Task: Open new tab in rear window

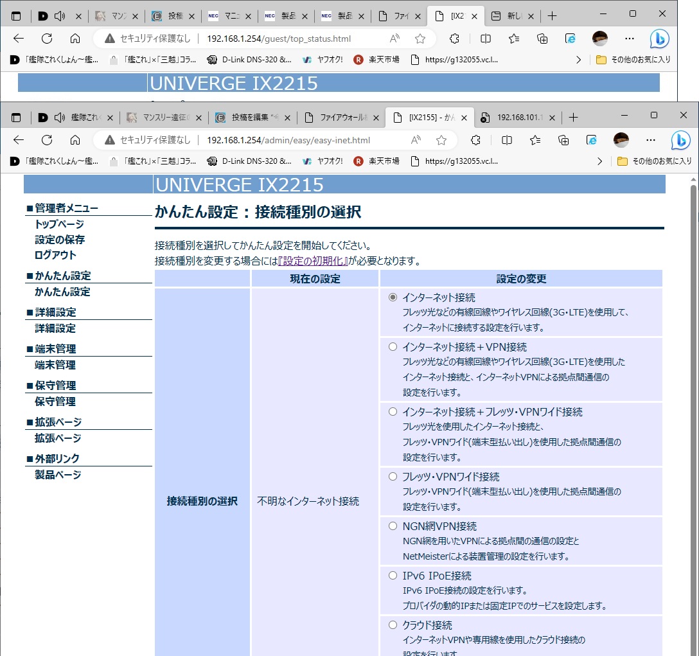Action: (x=552, y=16)
